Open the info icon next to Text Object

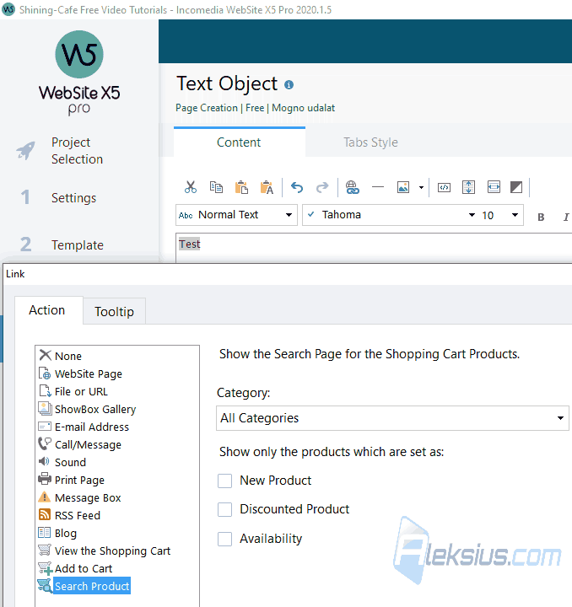(x=289, y=85)
